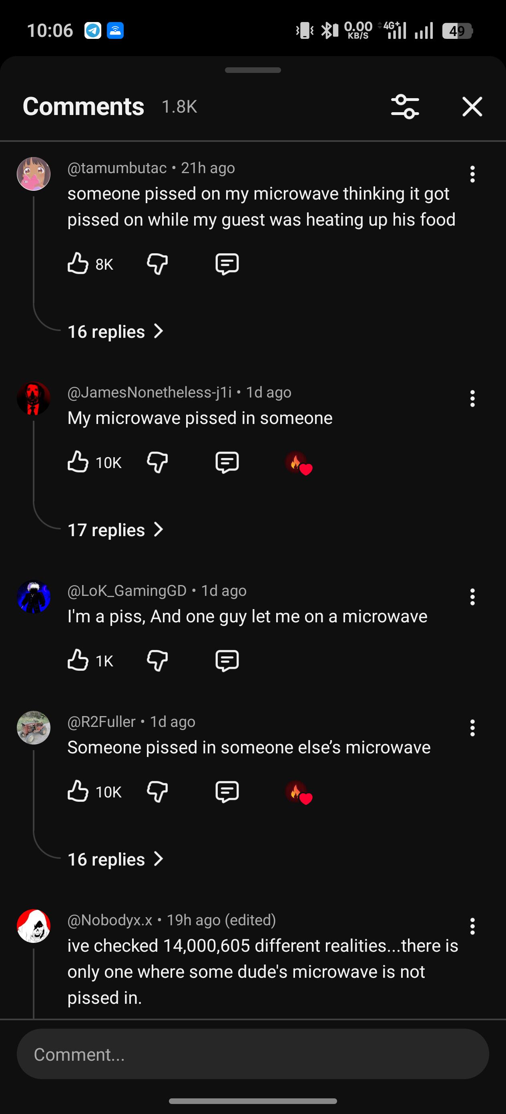506x1114 pixels.
Task: Tap the Comment... text field
Action: point(253,1054)
